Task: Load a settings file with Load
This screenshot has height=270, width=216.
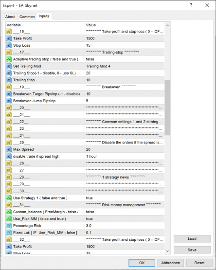Action: pyautogui.click(x=192, y=239)
